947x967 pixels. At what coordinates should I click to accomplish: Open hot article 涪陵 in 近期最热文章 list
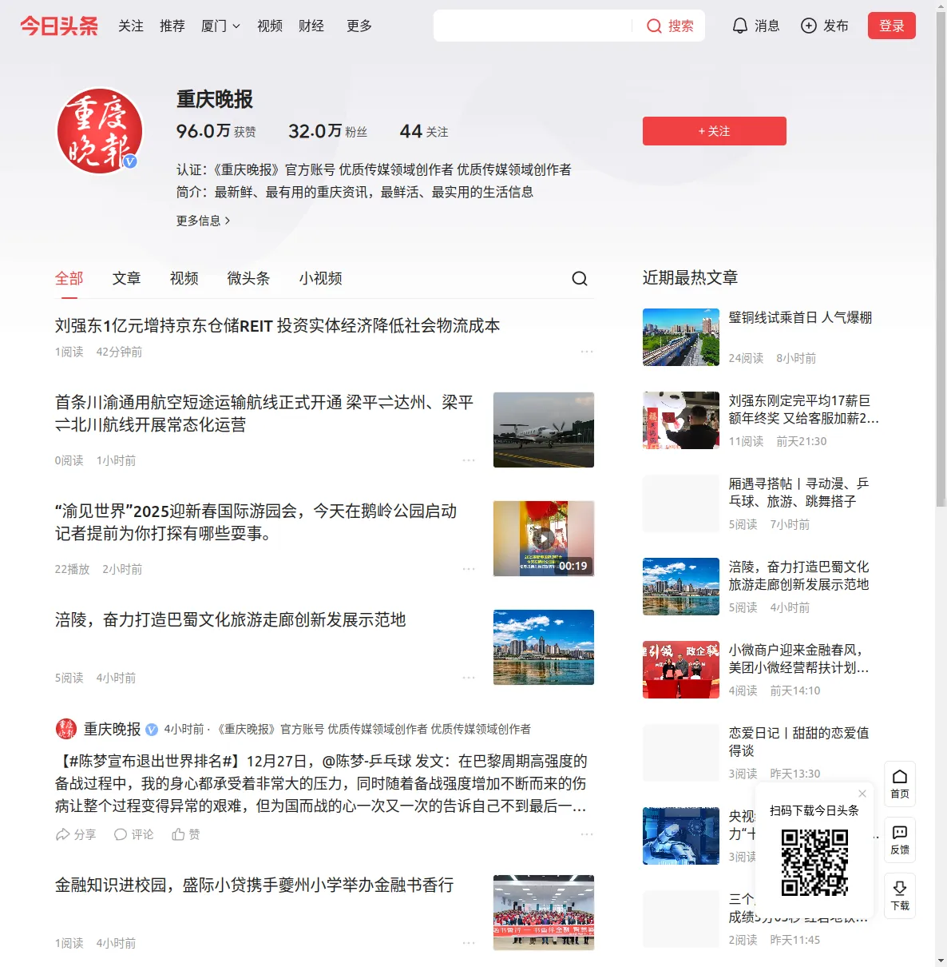tap(799, 575)
